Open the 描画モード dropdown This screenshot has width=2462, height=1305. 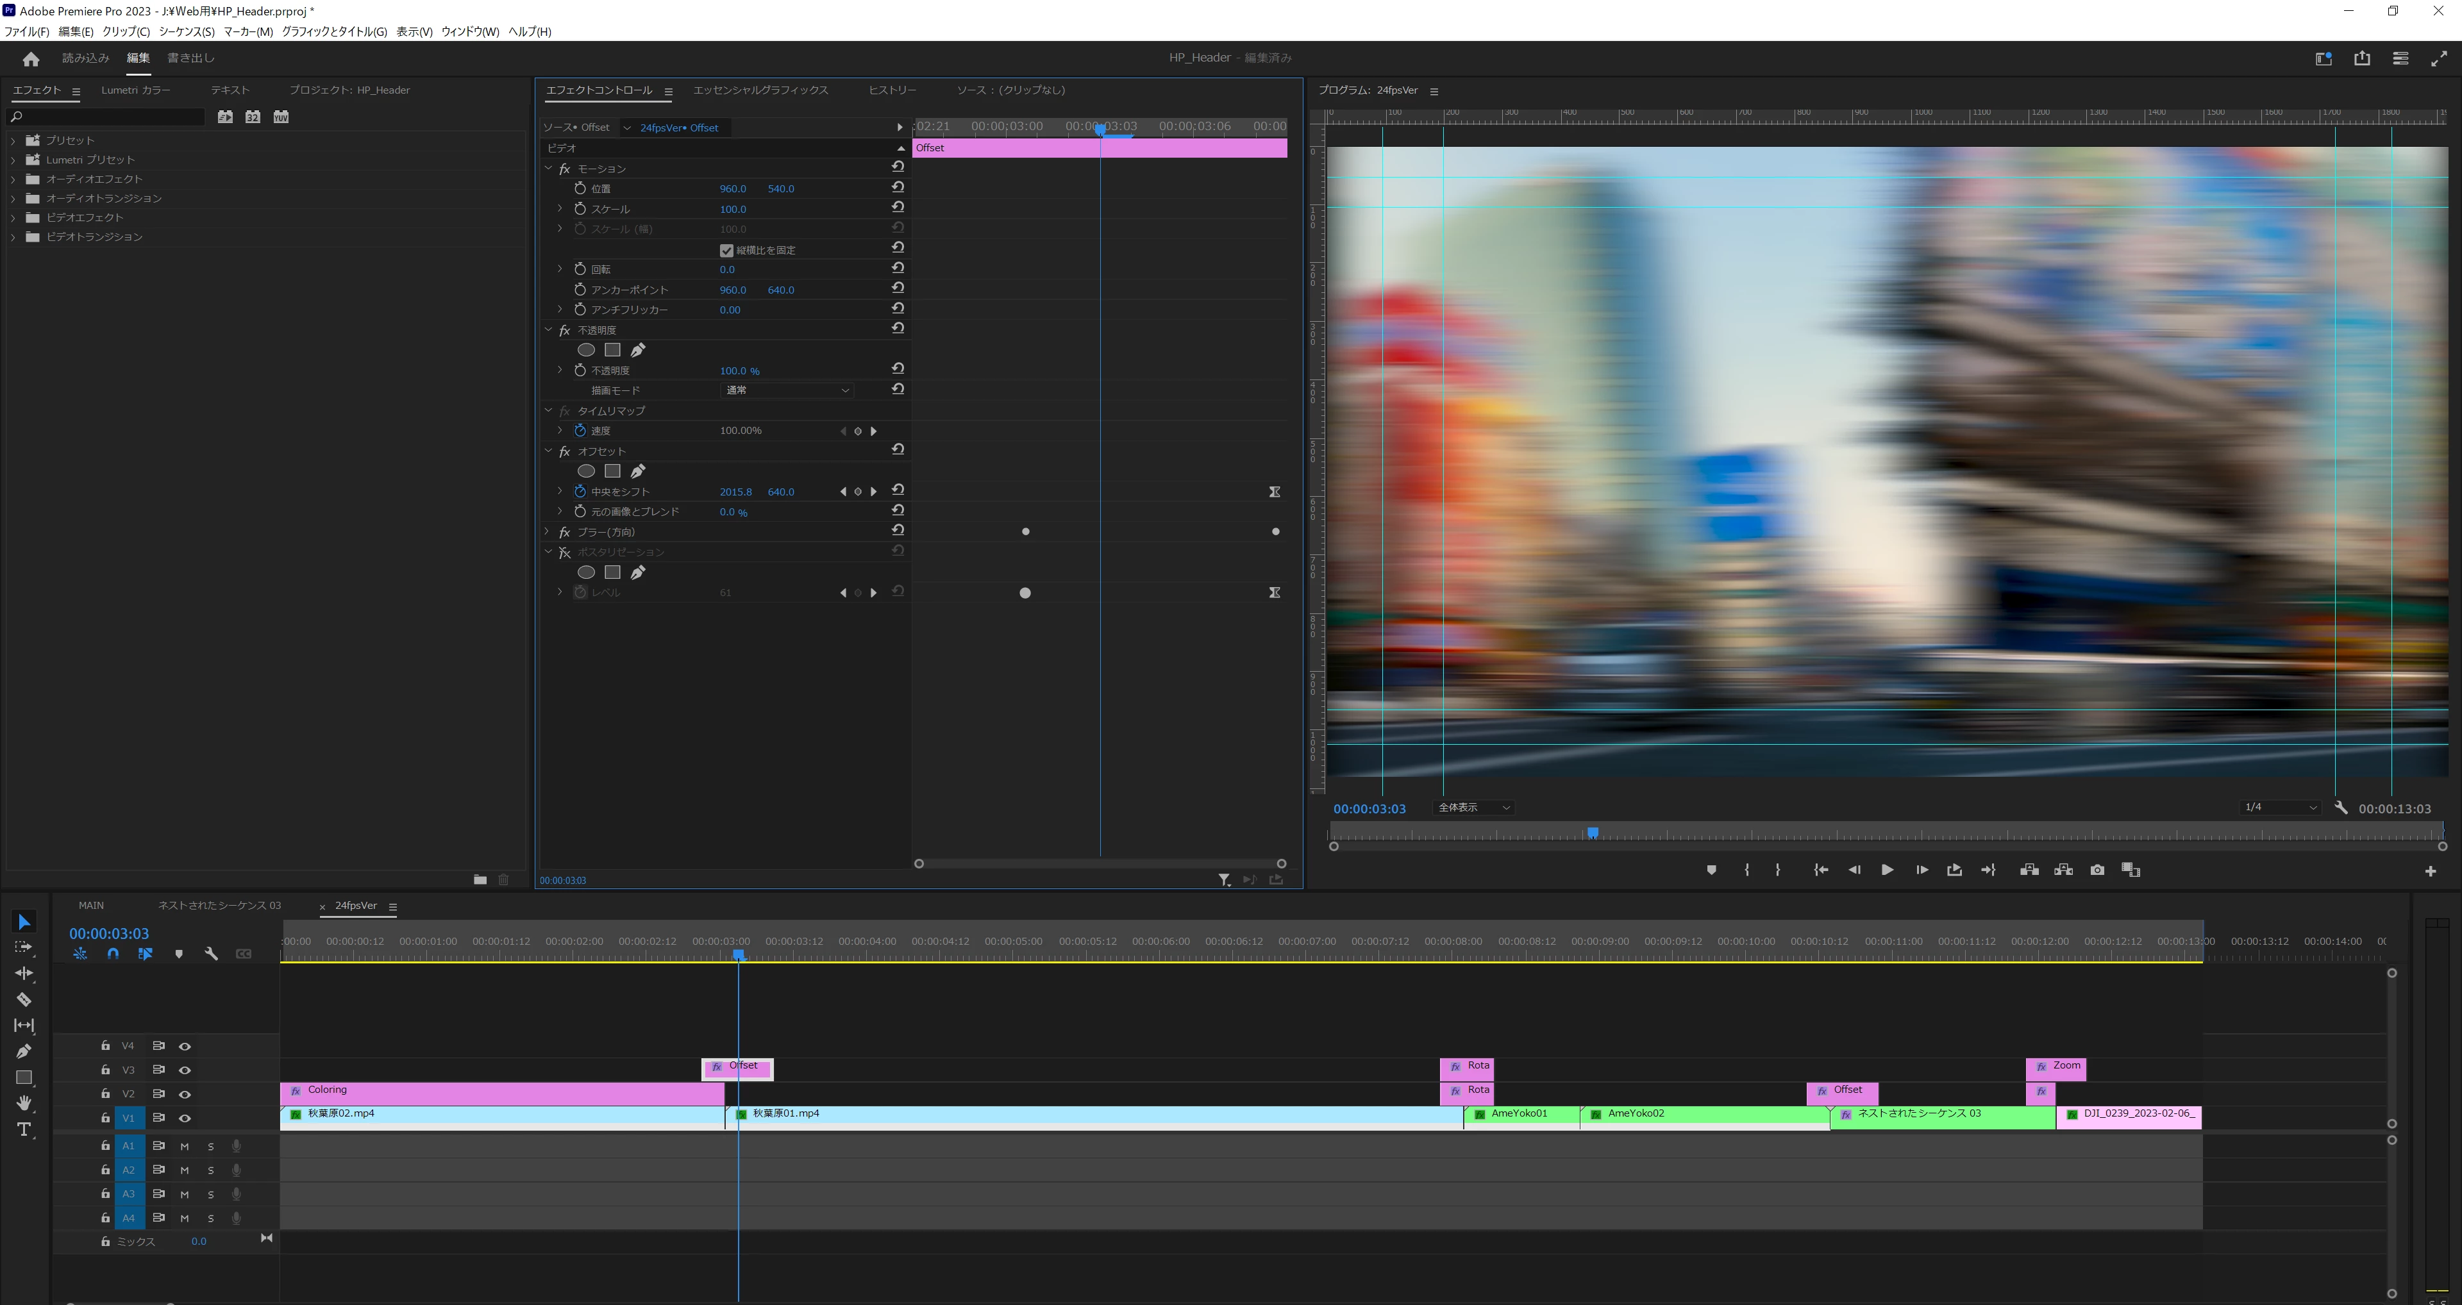point(785,390)
